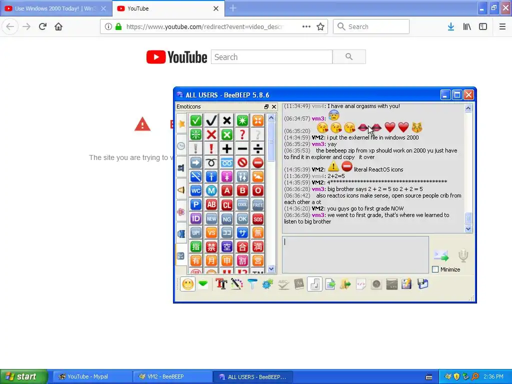Toggle the enter-key return toolbar button

click(314, 284)
